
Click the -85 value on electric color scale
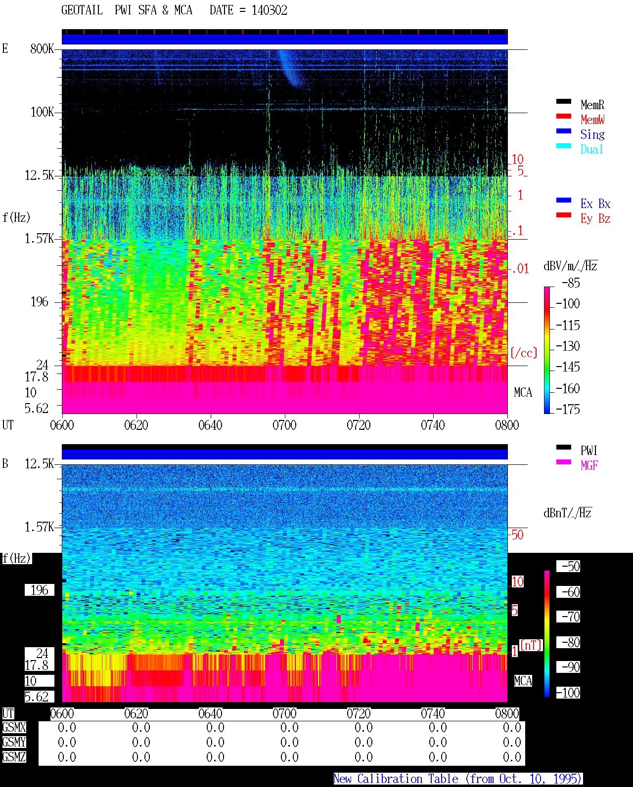(x=571, y=283)
